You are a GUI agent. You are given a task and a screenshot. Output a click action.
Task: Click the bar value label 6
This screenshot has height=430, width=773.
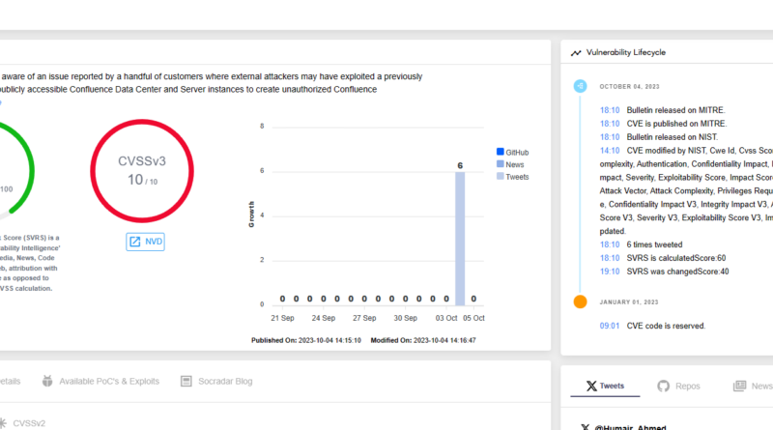(x=460, y=165)
